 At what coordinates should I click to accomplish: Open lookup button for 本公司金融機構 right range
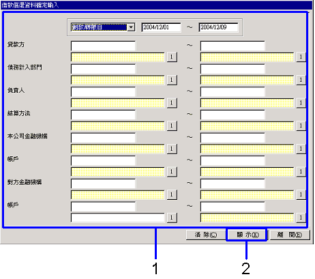301,149
